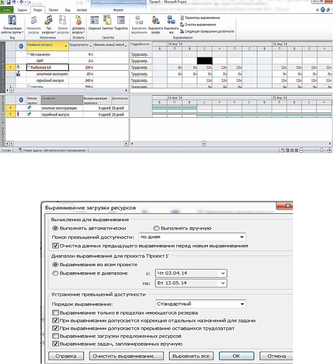Toggle прерывание оставшихся трудозатрат checkbox
333x364 pixels.
[x=55, y=328]
